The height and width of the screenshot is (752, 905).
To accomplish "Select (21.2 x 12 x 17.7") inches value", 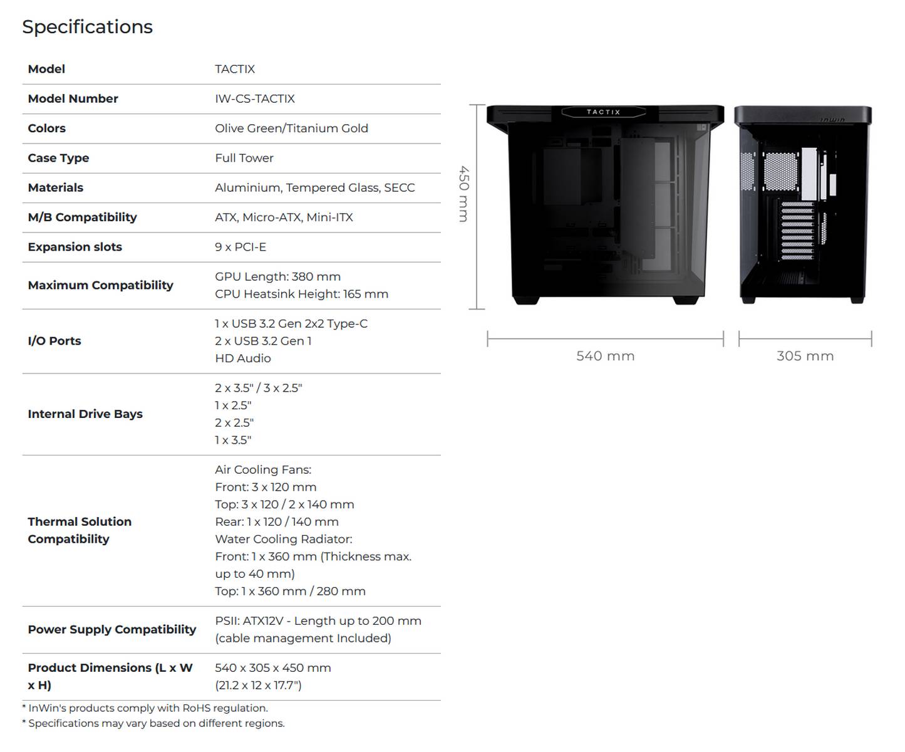I will click(258, 686).
